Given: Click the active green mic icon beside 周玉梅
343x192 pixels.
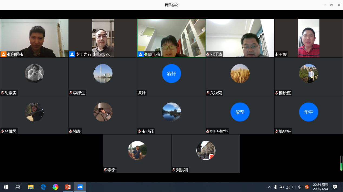Looking at the screenshot, I should pos(146,54).
